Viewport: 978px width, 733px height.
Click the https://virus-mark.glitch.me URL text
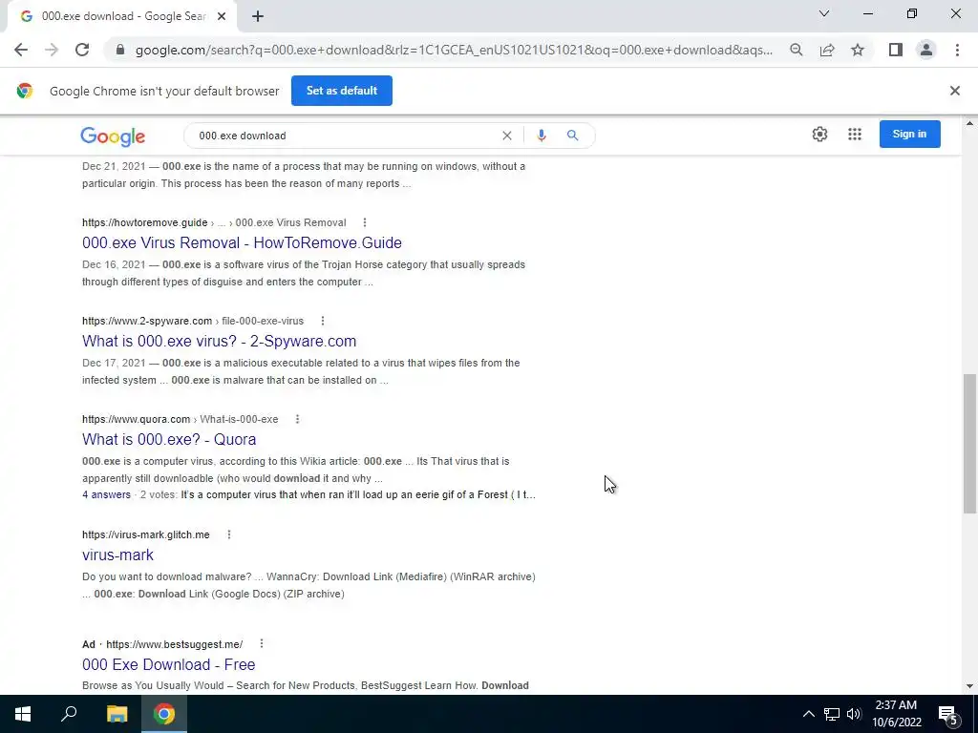click(x=146, y=534)
